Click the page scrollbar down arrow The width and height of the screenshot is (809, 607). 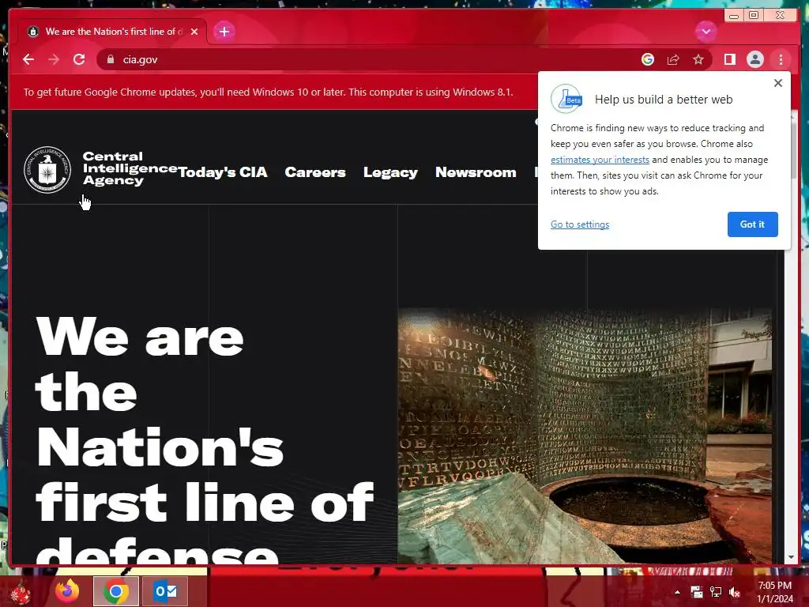tap(791, 557)
